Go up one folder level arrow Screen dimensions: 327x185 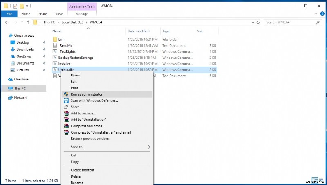click(x=28, y=22)
